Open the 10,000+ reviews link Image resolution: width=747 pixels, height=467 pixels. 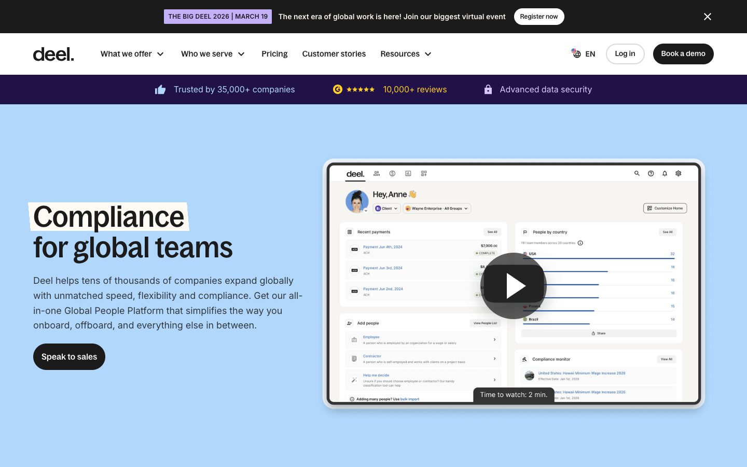tap(414, 90)
